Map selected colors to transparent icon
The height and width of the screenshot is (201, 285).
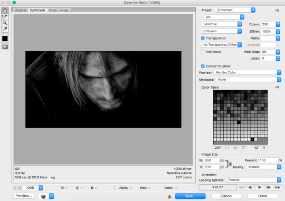[x=227, y=148]
